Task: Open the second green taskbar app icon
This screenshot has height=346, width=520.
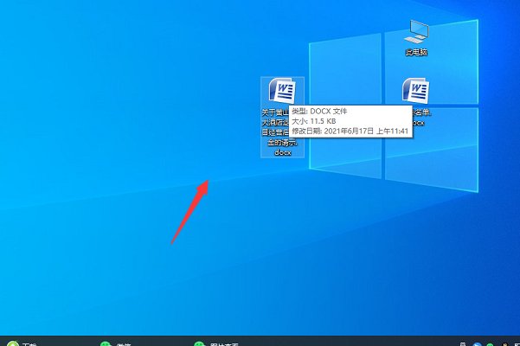Action: point(106,343)
